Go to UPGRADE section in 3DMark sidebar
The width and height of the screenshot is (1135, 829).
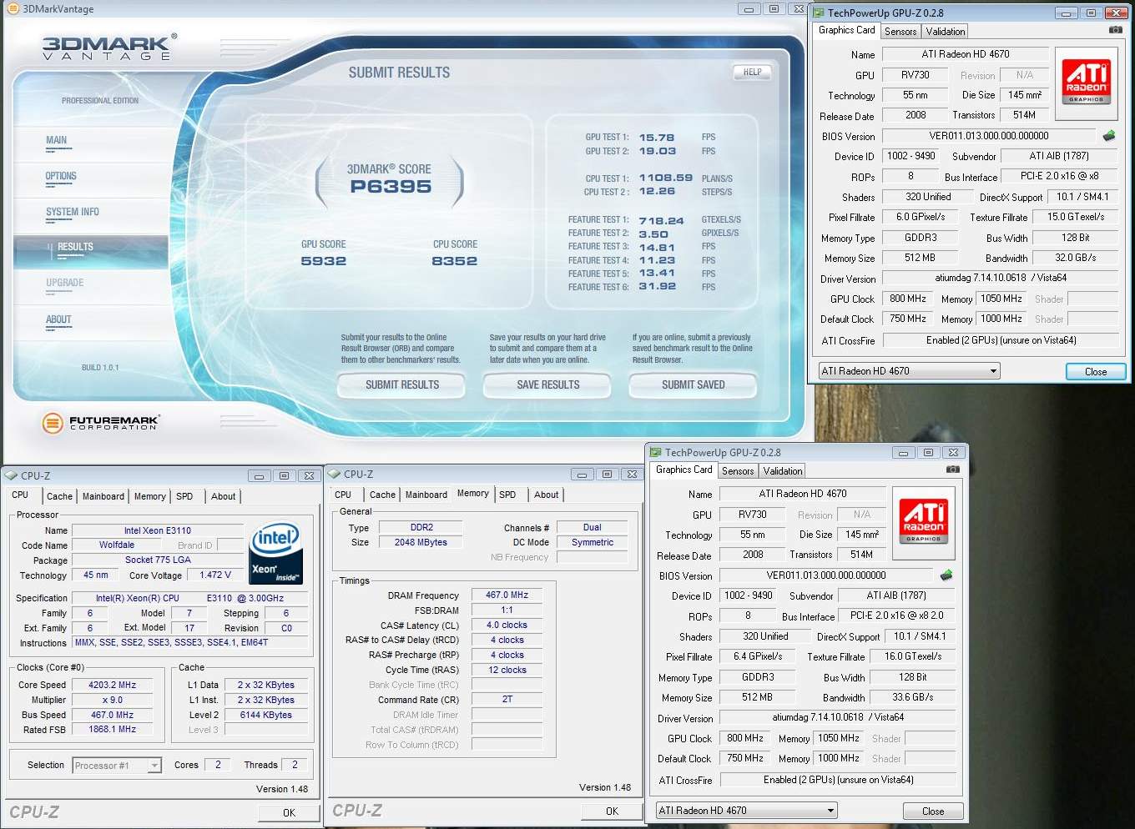coord(65,283)
